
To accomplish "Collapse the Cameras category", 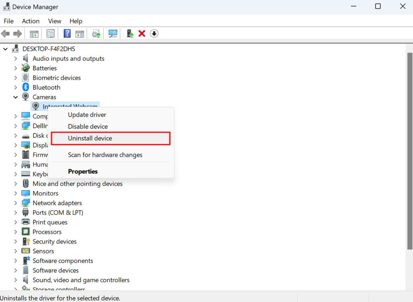I will 16,97.
